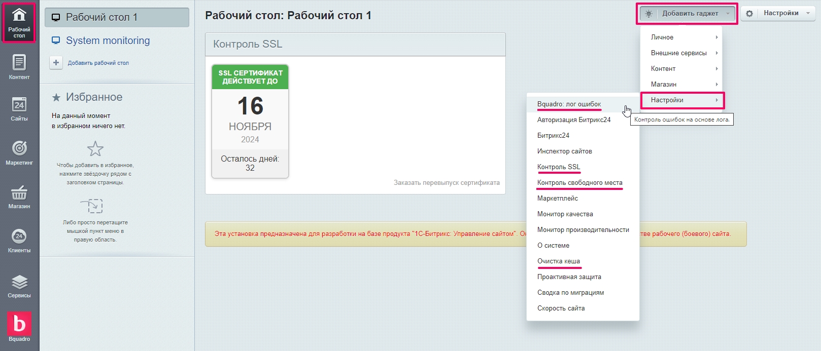The height and width of the screenshot is (351, 821).
Task: Click the SSL certificate expiry date card
Action: 250,121
